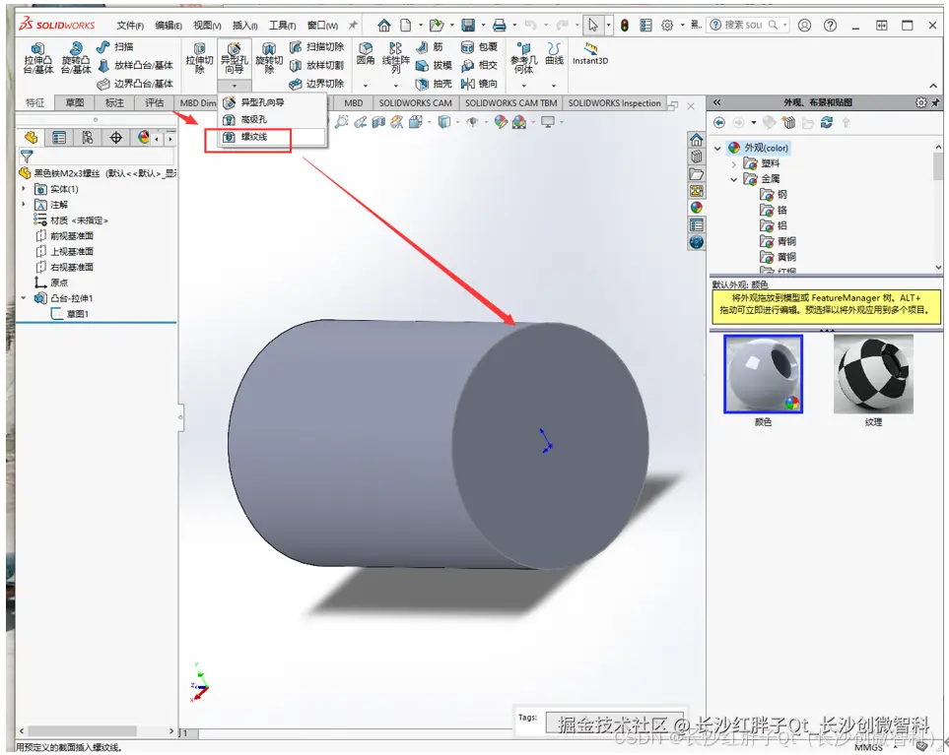Image resolution: width=949 pixels, height=755 pixels.
Task: Toggle the pin on appearances pane header
Action: click(935, 102)
